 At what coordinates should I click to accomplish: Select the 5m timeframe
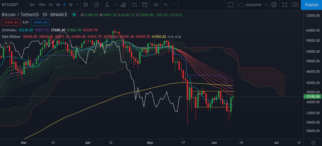32,5
